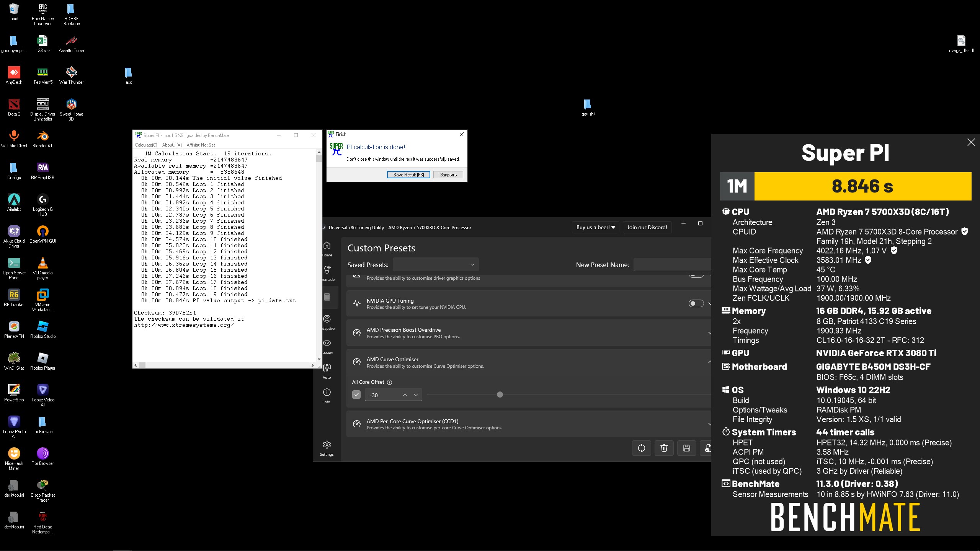Select the War Thunder desktop icon
This screenshot has height=551, width=980.
point(72,75)
